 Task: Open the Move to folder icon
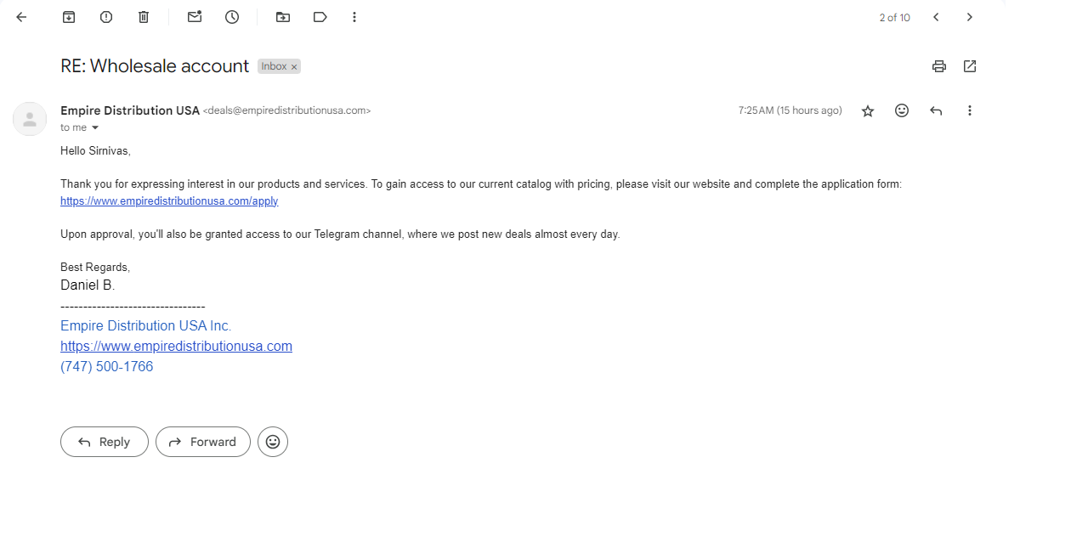pyautogui.click(x=283, y=17)
